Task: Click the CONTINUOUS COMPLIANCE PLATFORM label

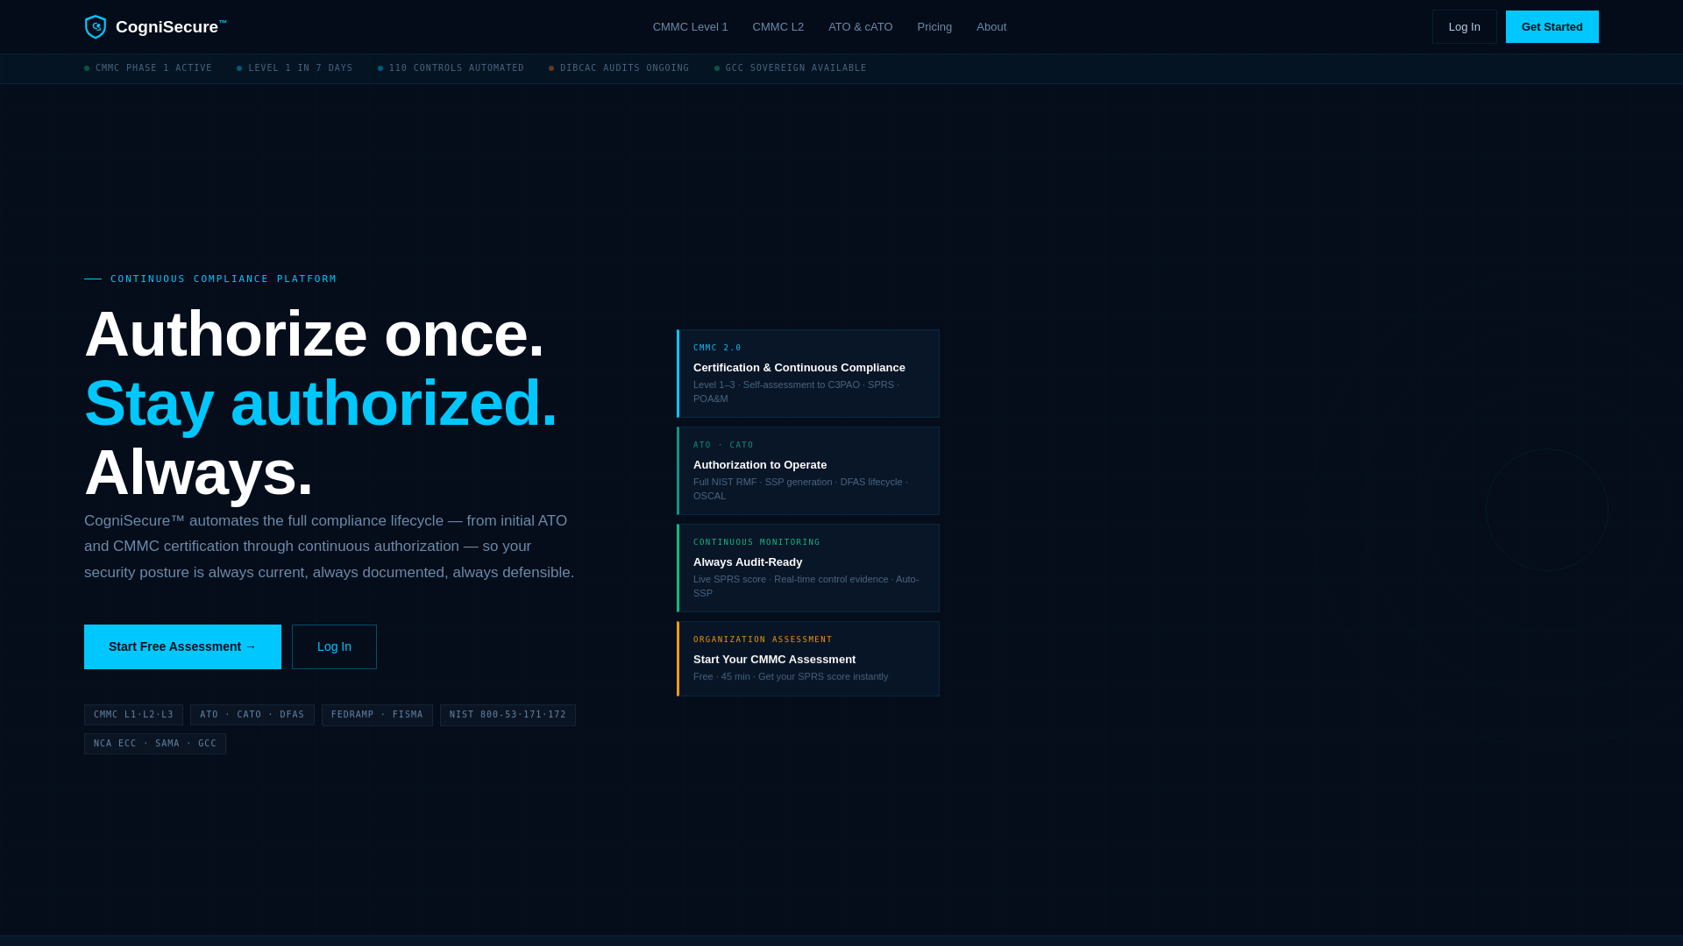Action: pos(224,279)
